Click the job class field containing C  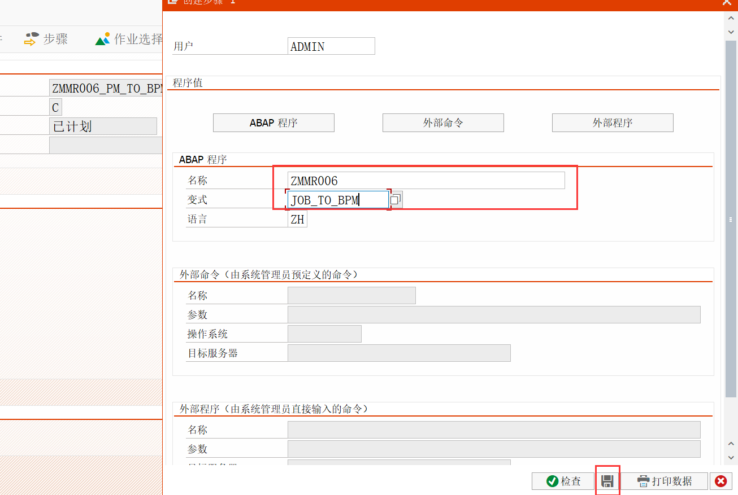(55, 107)
